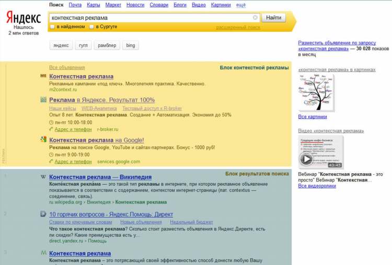Open the Блоги service tab

click(180, 5)
